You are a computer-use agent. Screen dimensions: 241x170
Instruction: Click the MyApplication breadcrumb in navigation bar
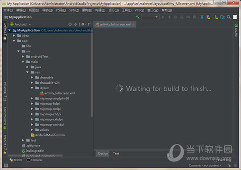pyautogui.click(x=18, y=17)
